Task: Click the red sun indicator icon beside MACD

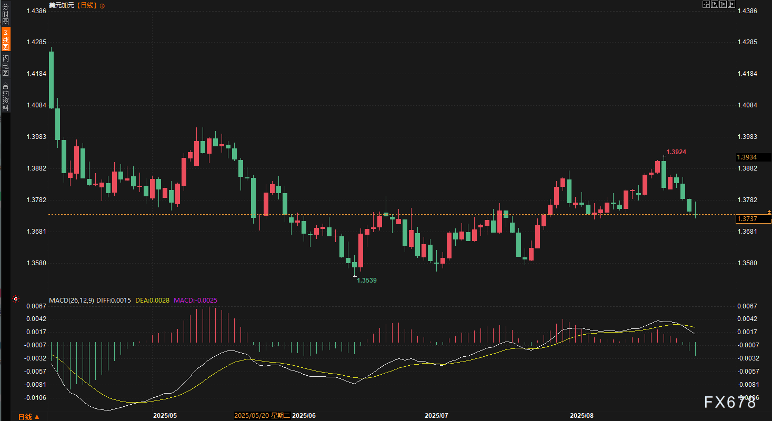Action: (15, 299)
